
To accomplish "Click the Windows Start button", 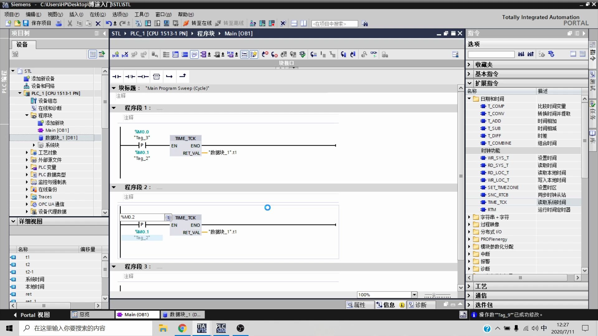I will 9,328.
